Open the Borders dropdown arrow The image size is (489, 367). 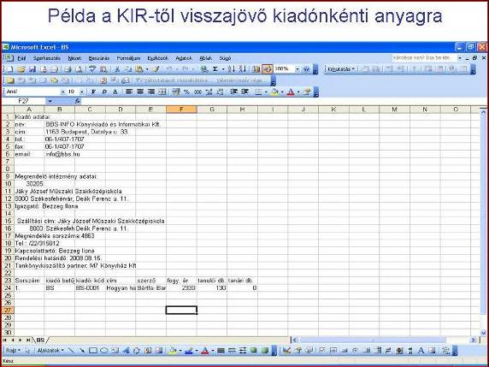[x=266, y=92]
